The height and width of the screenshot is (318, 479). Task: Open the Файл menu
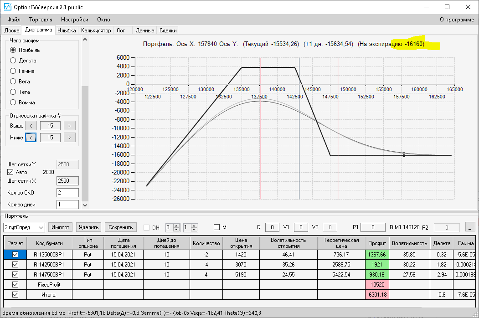click(x=14, y=20)
